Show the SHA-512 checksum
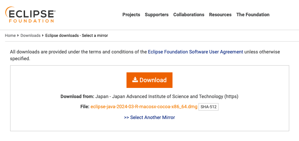This screenshot has width=299, height=141. point(208,107)
